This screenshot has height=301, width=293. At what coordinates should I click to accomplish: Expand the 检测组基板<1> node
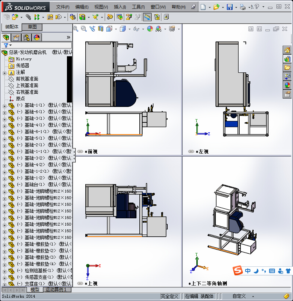click(4, 272)
